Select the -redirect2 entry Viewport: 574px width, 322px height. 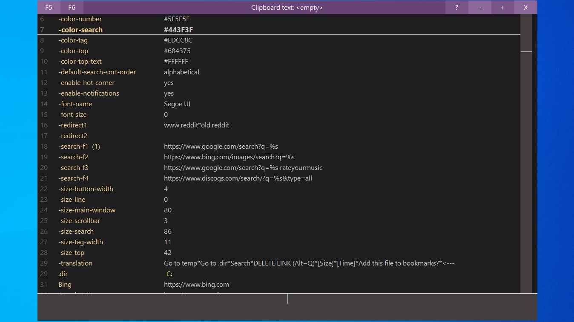coord(72,136)
